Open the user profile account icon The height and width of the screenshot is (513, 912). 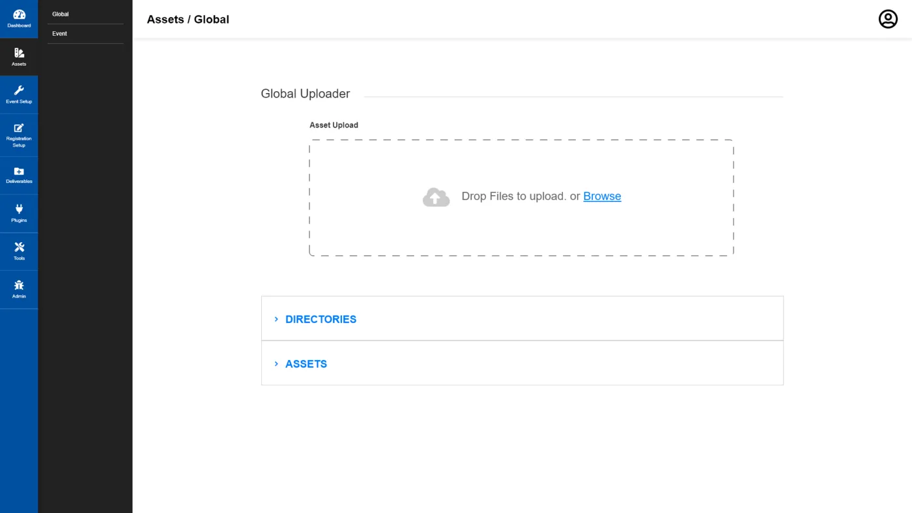click(888, 19)
